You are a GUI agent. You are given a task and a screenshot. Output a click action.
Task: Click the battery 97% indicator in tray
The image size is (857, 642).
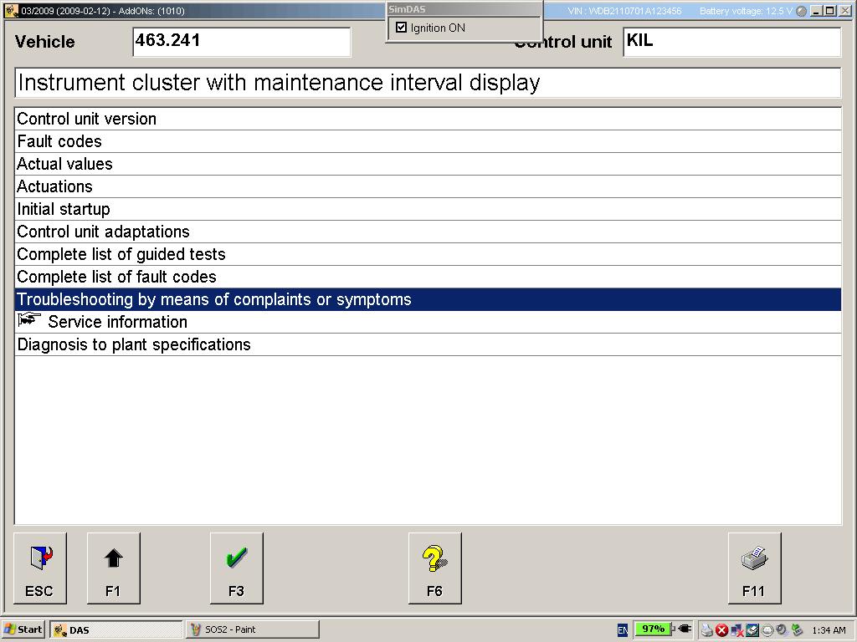pyautogui.click(x=653, y=629)
